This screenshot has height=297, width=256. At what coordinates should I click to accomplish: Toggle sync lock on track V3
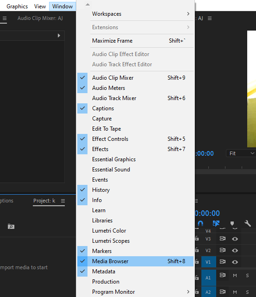223,239
